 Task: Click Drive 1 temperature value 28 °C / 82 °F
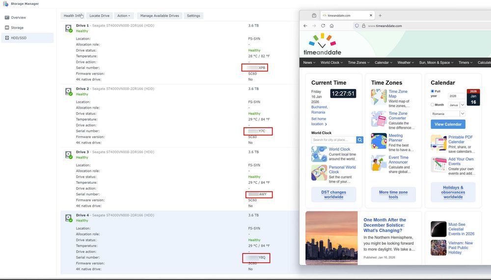pos(259,56)
